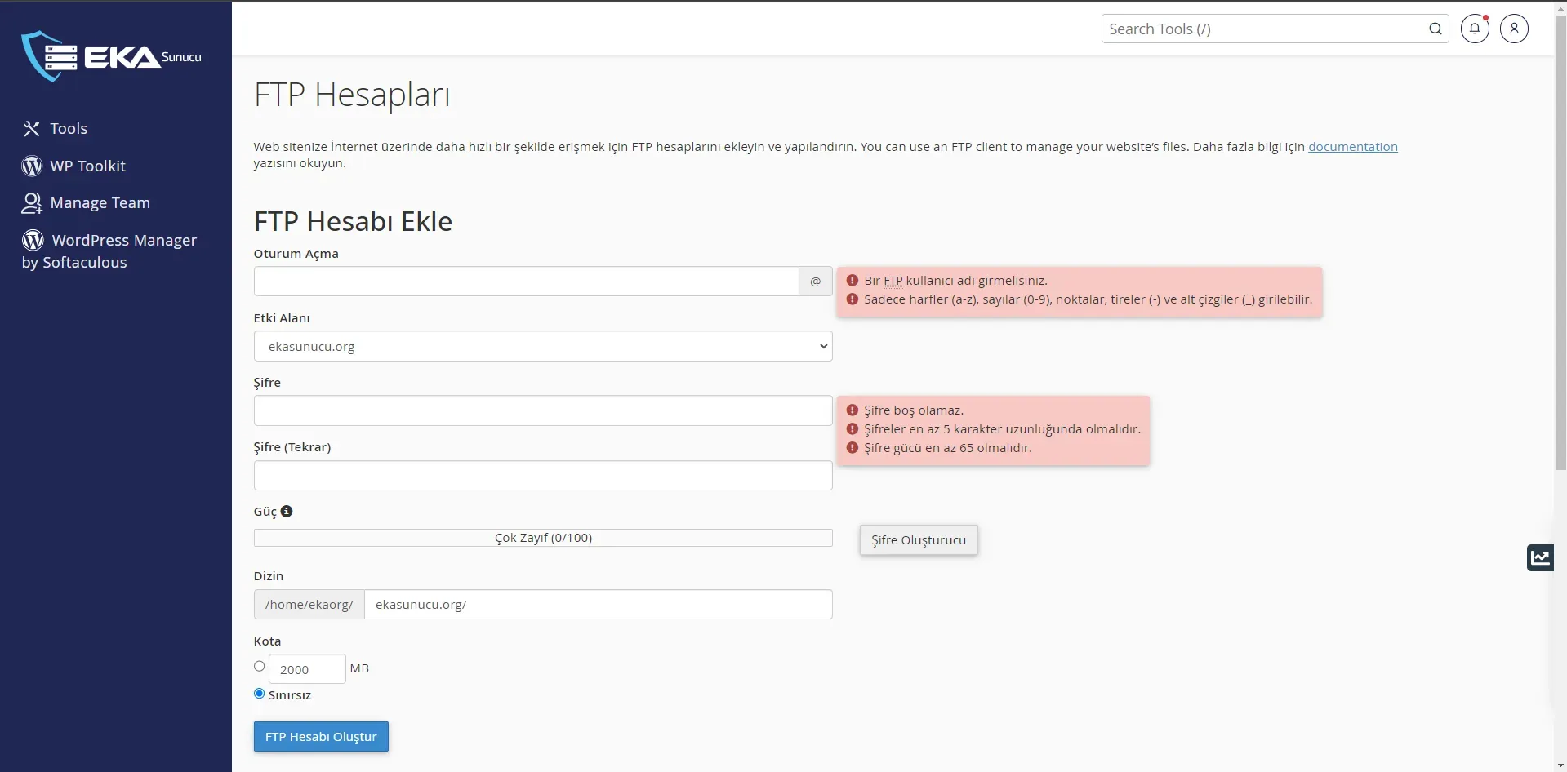The image size is (1567, 772).
Task: Open WP Toolkit from the sidebar
Action: coord(90,165)
